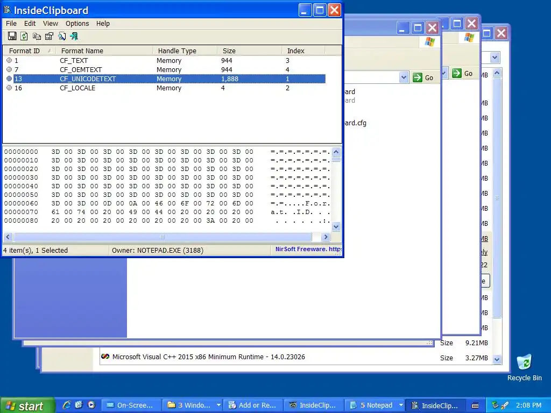The width and height of the screenshot is (551, 413).
Task: Click Go in the front Explorer window
Action: (423, 77)
